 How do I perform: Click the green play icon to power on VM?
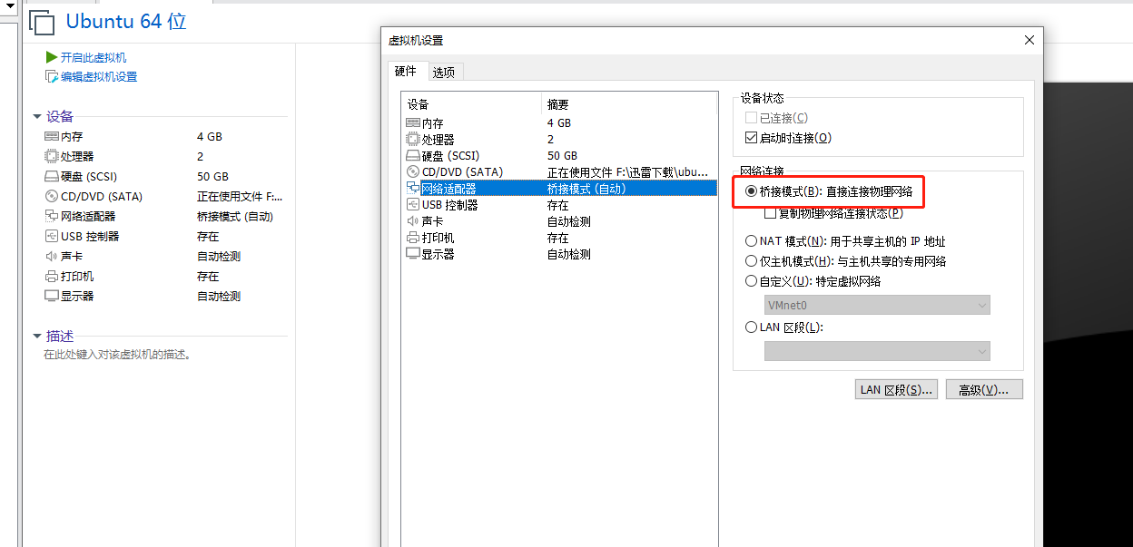pos(52,57)
